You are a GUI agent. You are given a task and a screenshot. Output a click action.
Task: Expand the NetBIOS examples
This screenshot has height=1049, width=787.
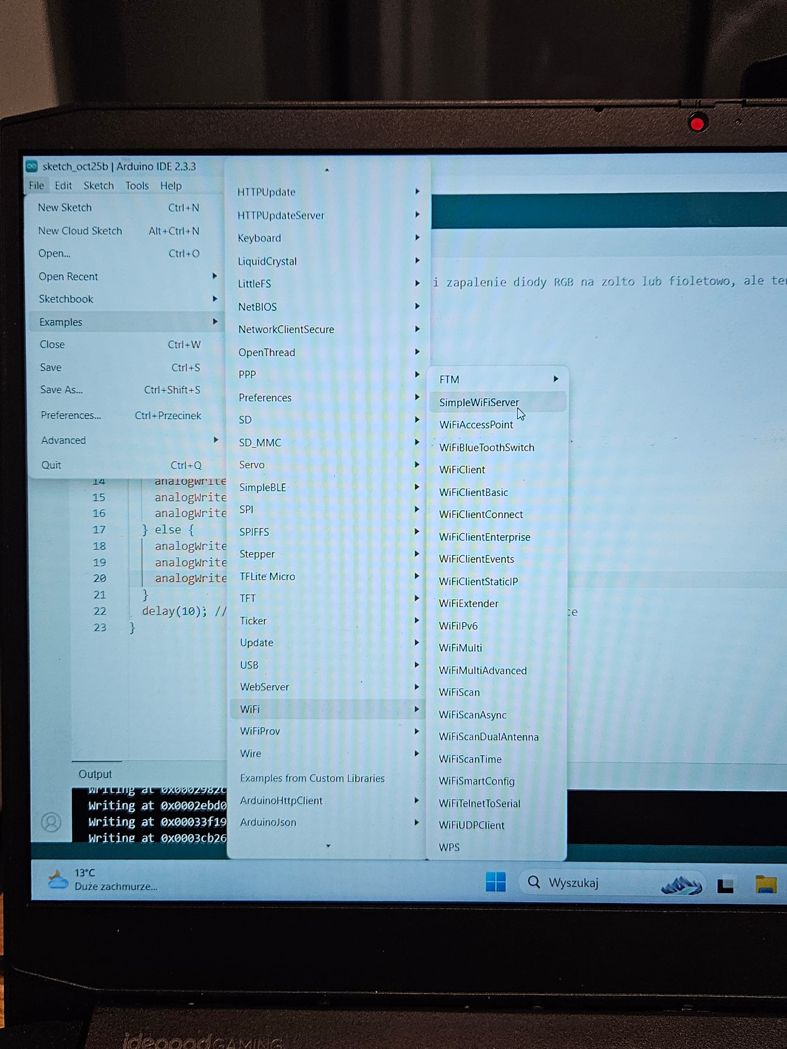327,307
